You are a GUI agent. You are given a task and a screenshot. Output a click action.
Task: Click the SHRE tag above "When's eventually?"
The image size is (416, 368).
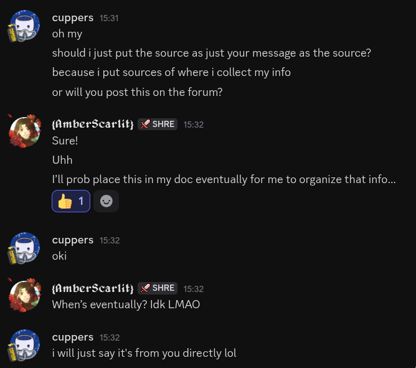[x=158, y=288]
